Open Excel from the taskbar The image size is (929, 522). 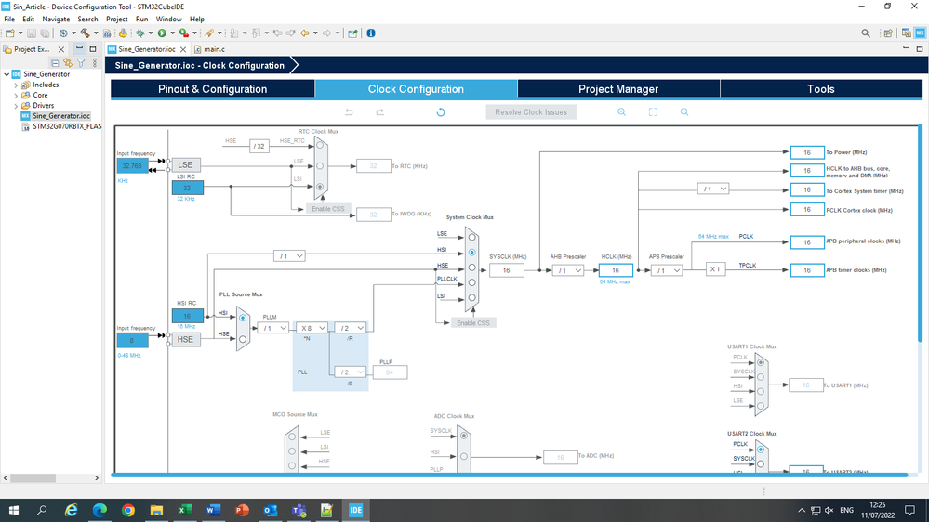pos(185,510)
